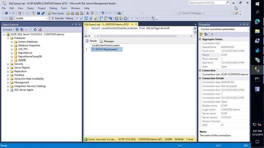Select the CM_TPV database

23,49
